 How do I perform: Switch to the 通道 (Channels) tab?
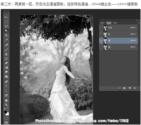(x=109, y=23)
